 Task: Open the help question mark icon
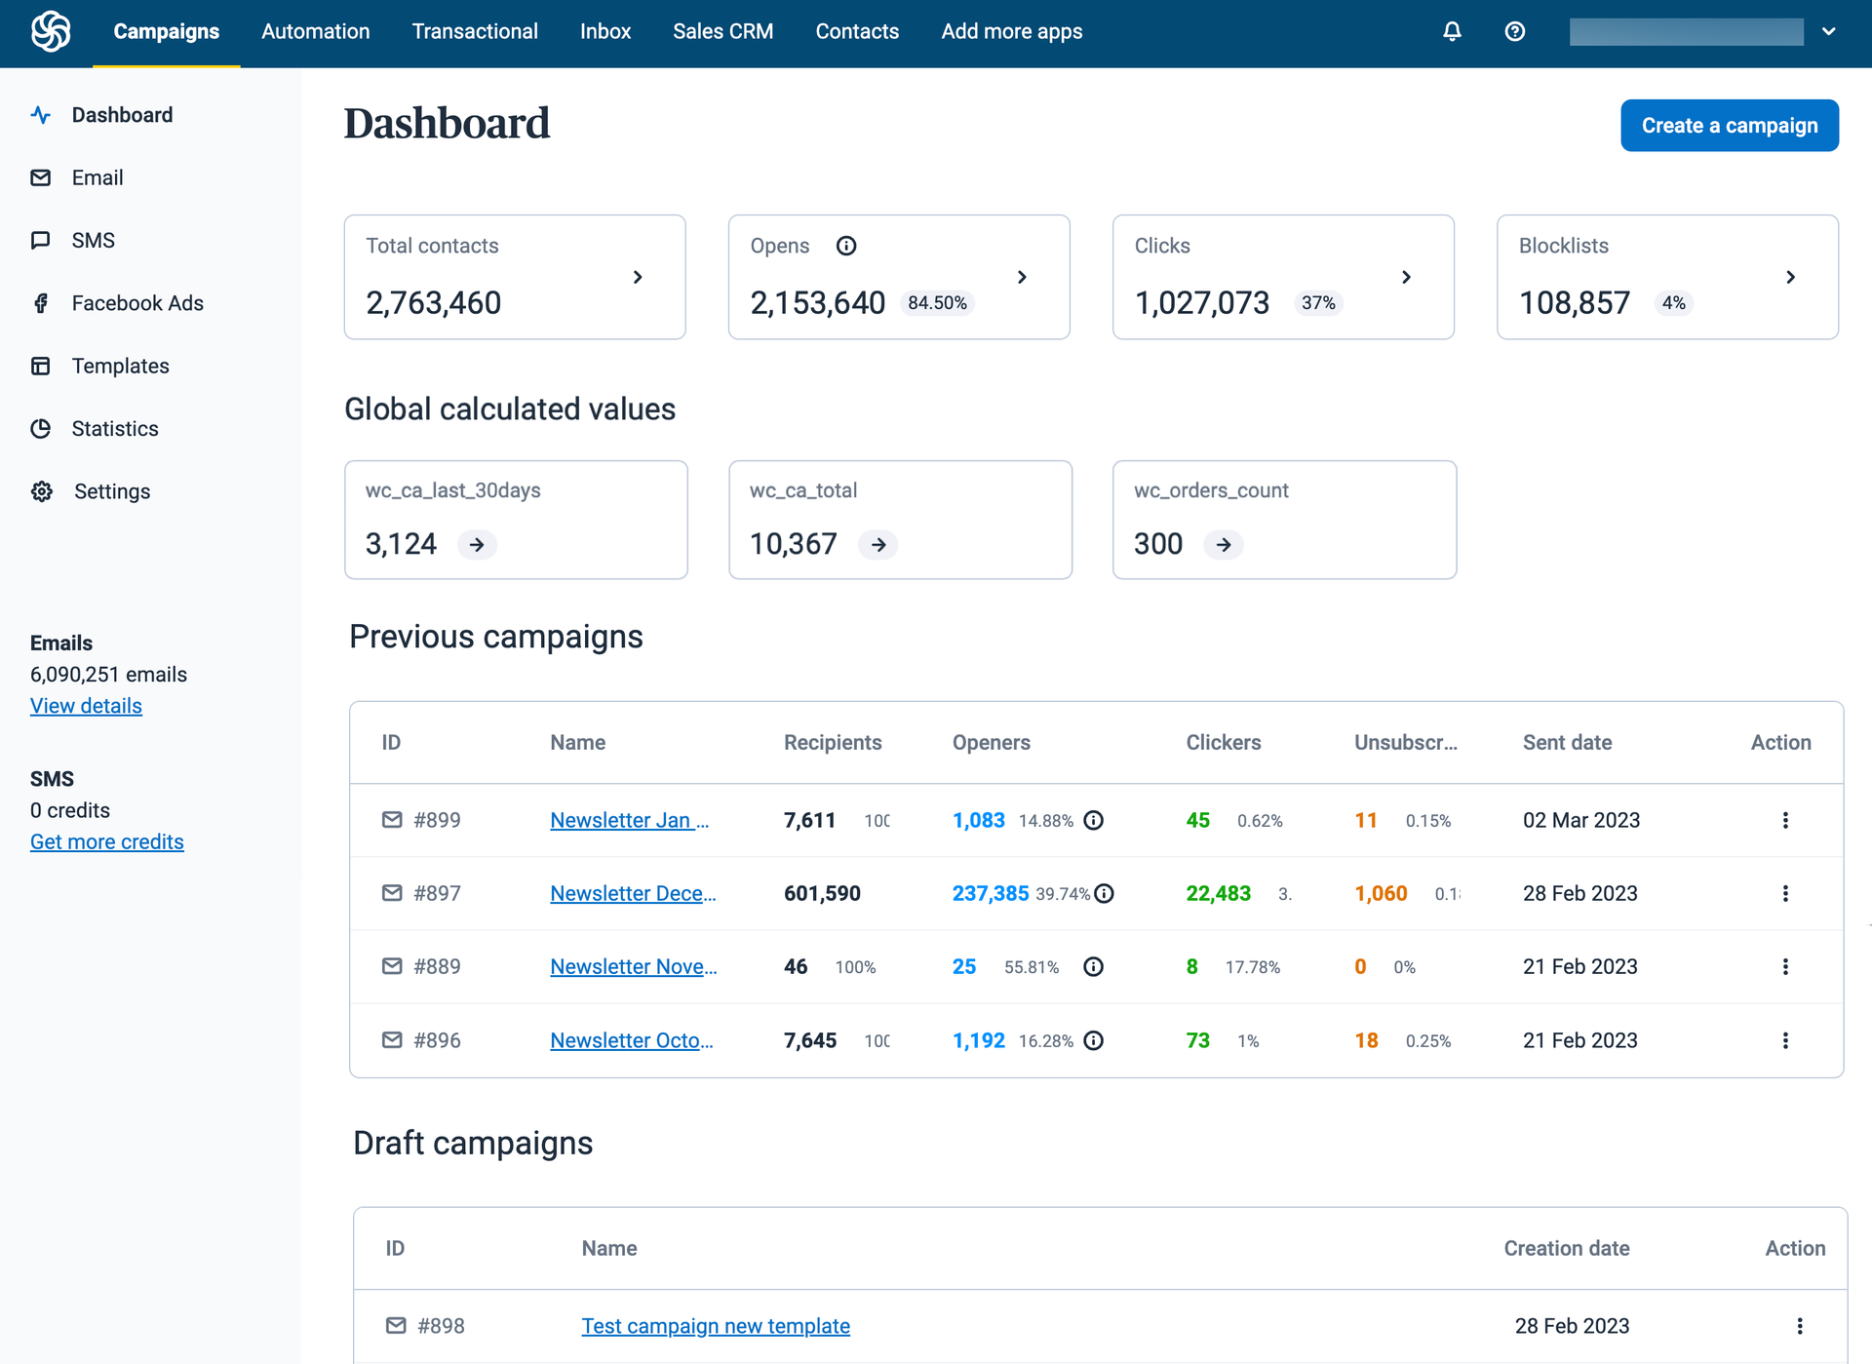coord(1514,31)
